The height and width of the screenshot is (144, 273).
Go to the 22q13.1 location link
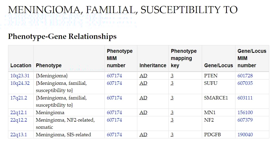coord(19,135)
